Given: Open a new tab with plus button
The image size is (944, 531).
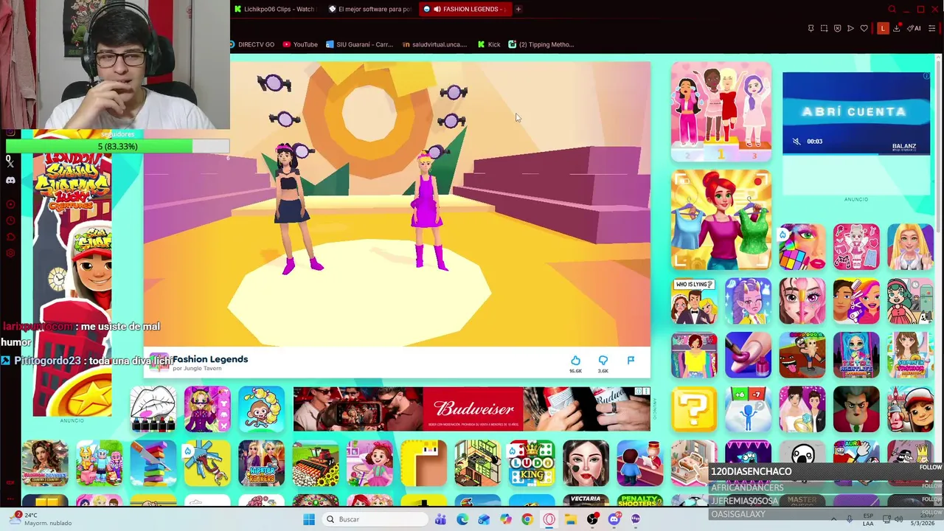Looking at the screenshot, I should (518, 9).
